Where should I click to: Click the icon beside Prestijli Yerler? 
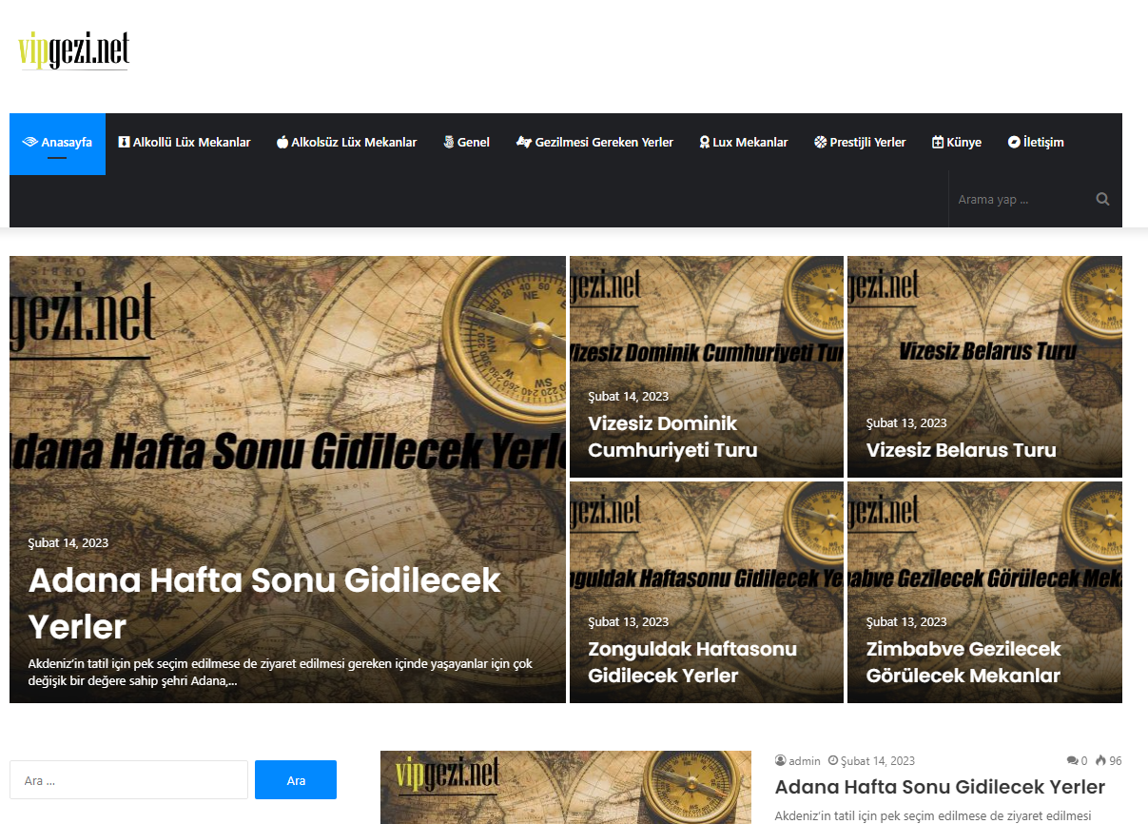coord(821,143)
